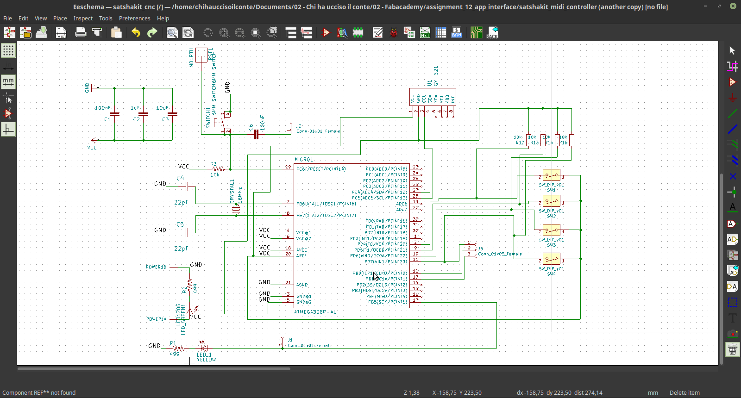Save the schematic with the Save icon
The height and width of the screenshot is (398, 741).
(41, 32)
